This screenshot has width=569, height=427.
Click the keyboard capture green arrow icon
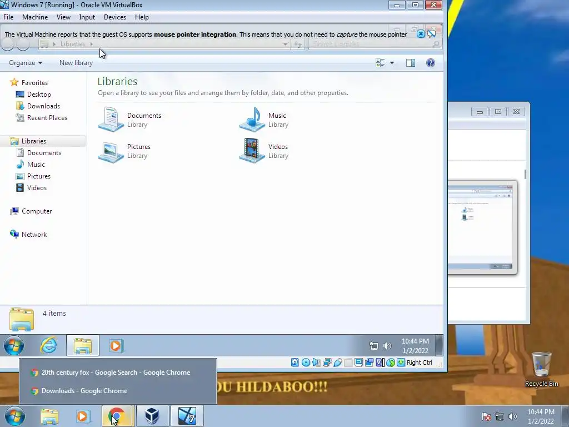point(401,363)
